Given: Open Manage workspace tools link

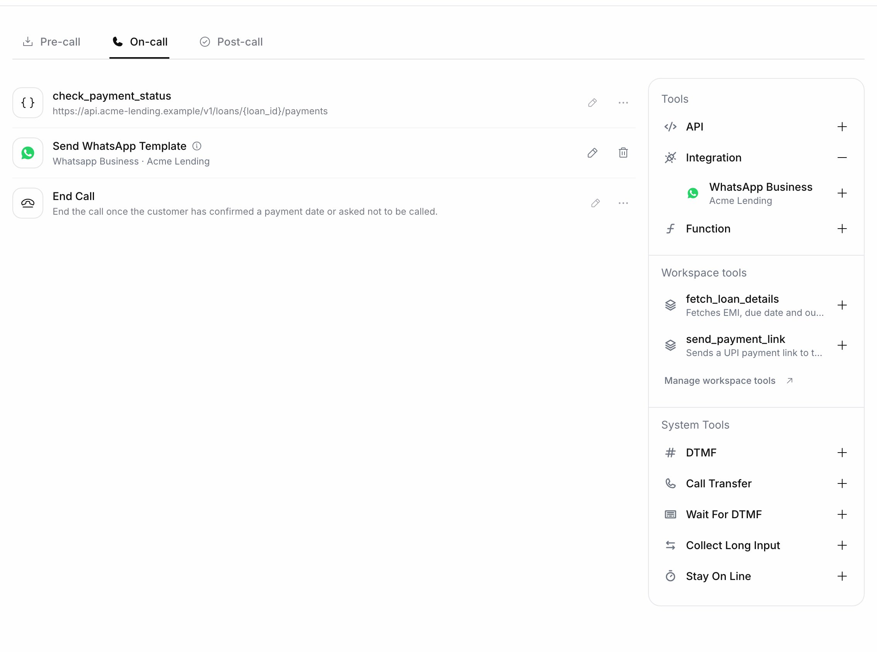Looking at the screenshot, I should [x=729, y=380].
